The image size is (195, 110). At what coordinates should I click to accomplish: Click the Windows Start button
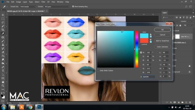pos(4,107)
